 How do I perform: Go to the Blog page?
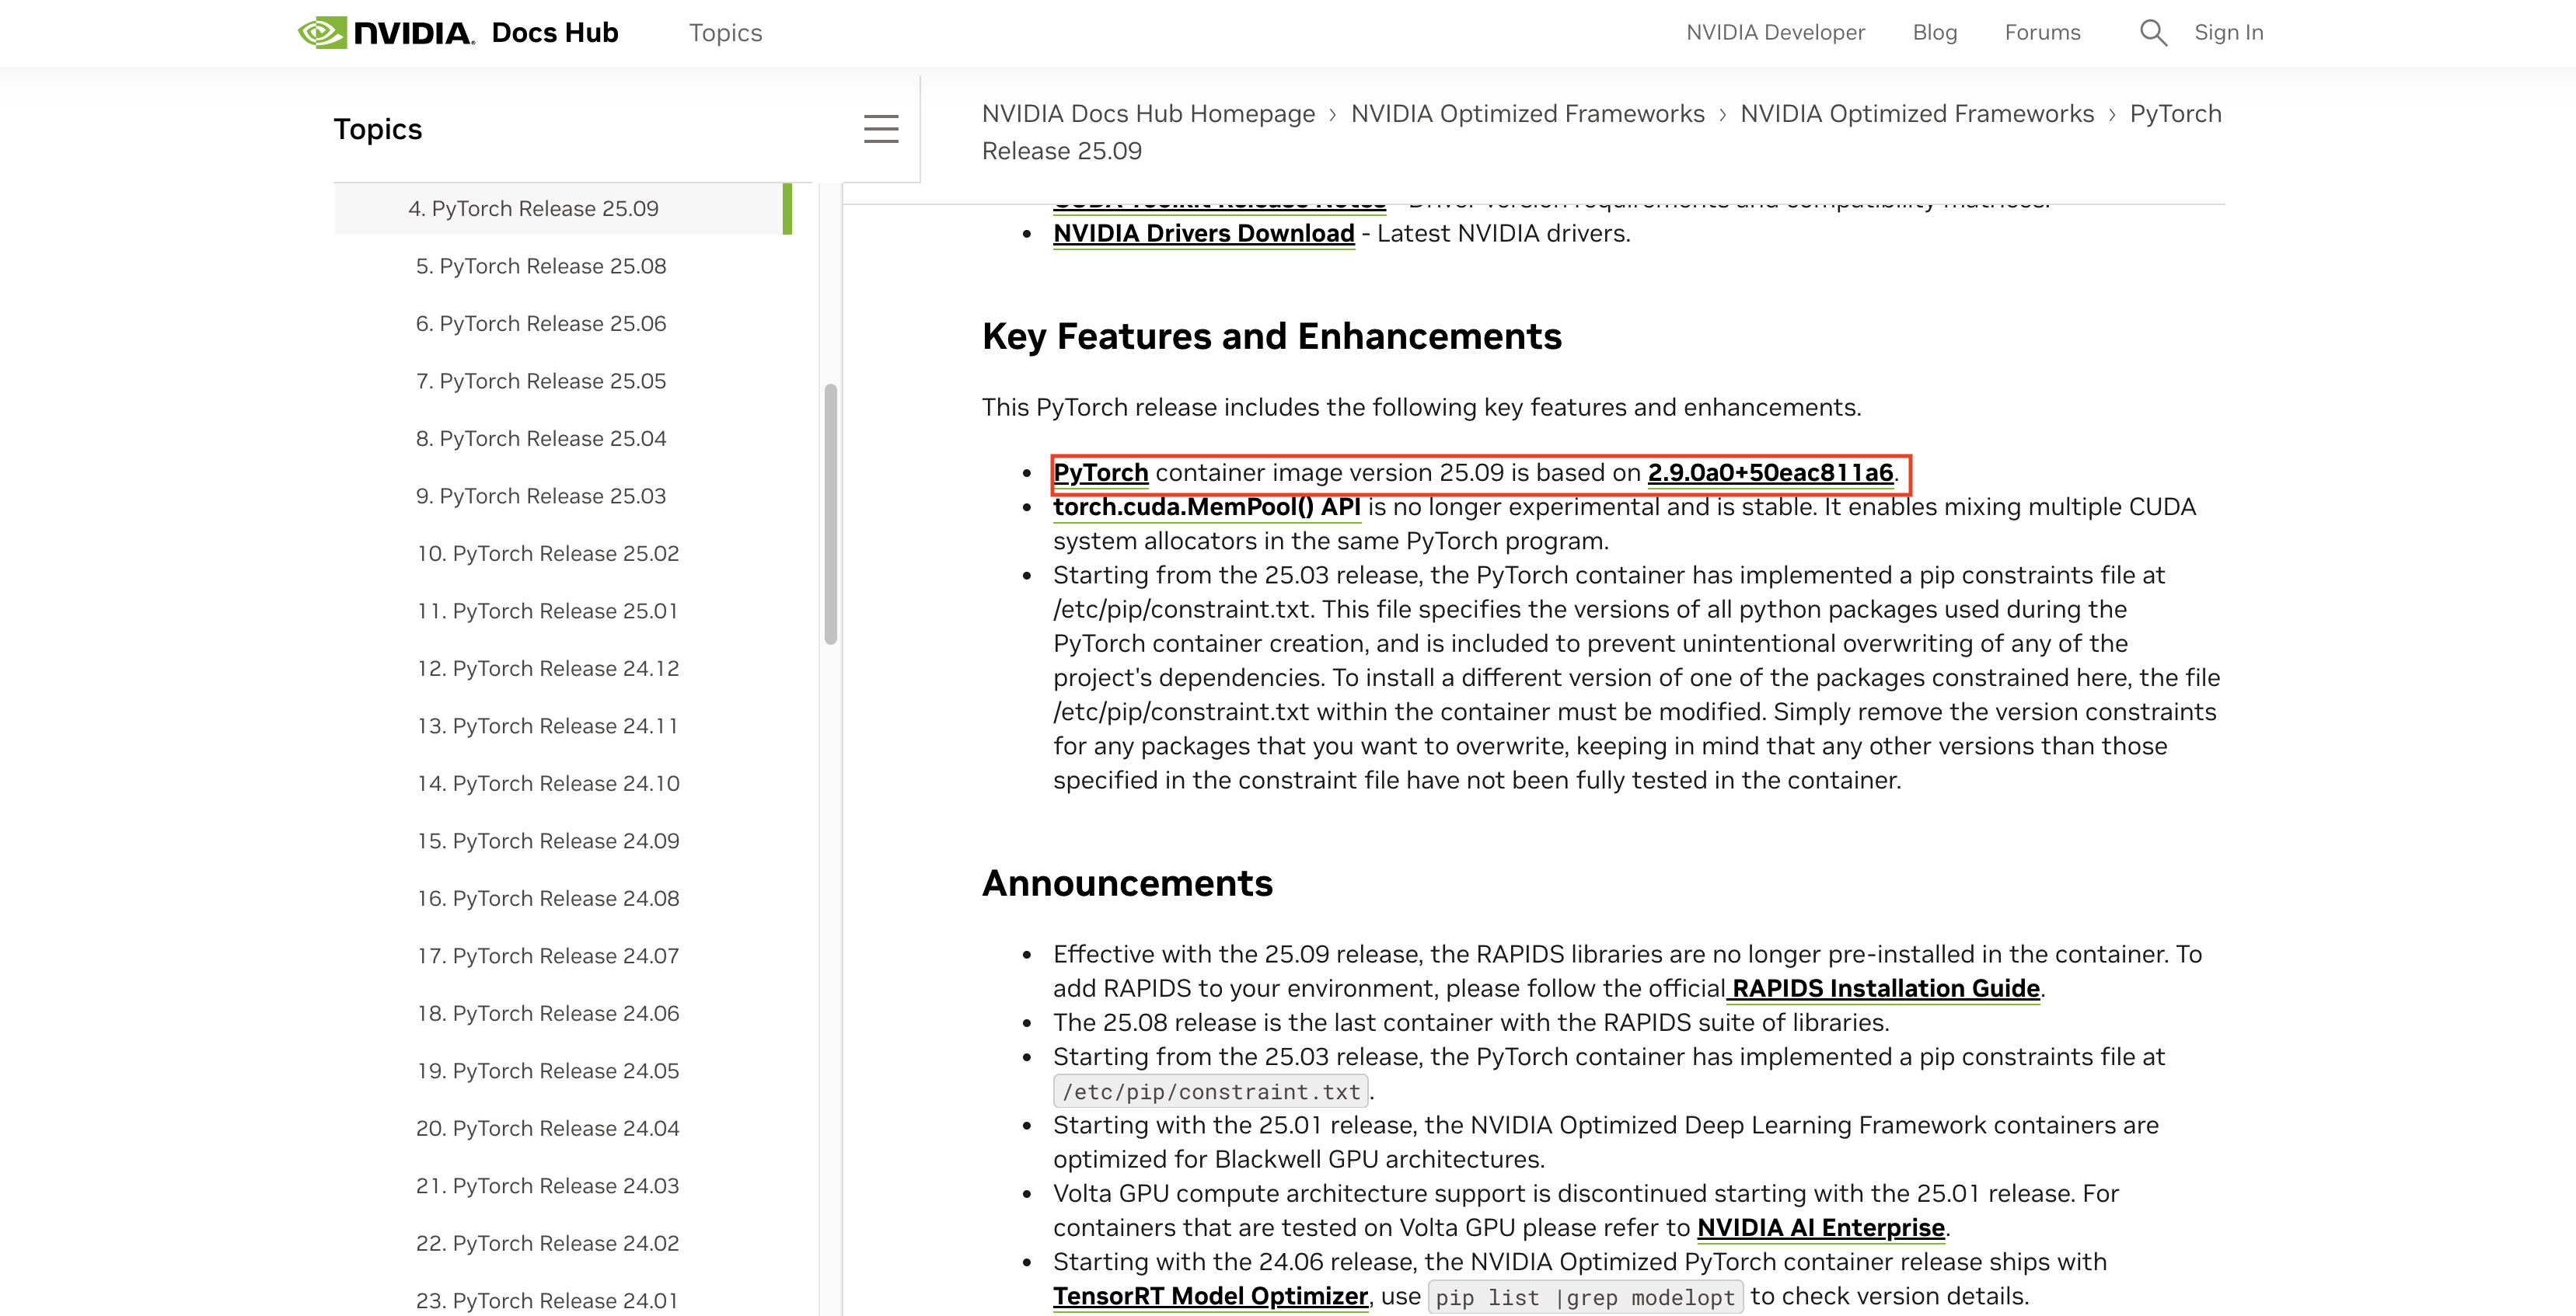pyautogui.click(x=1934, y=33)
